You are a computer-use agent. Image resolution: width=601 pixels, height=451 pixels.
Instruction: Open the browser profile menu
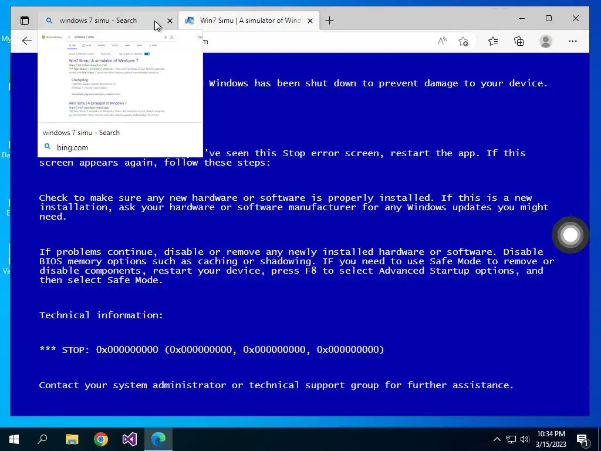pyautogui.click(x=545, y=41)
